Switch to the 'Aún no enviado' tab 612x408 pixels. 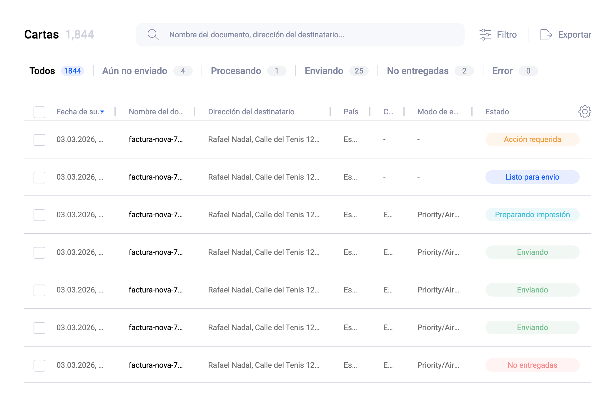135,71
